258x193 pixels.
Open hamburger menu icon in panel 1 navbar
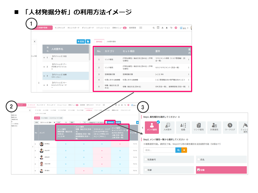coord(141,28)
